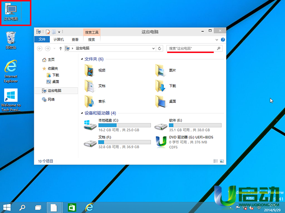Click the C: drive usage bar
285x213 pixels.
(x=124, y=125)
